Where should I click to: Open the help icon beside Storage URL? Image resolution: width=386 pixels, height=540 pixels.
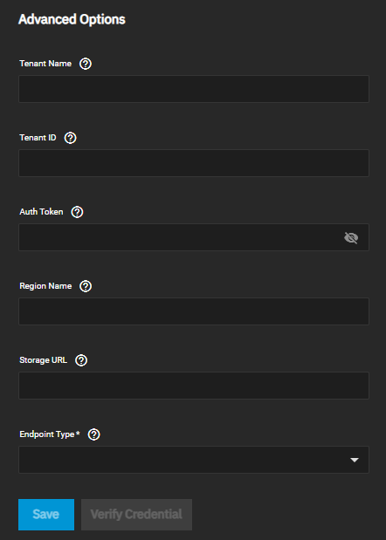pyautogui.click(x=81, y=360)
